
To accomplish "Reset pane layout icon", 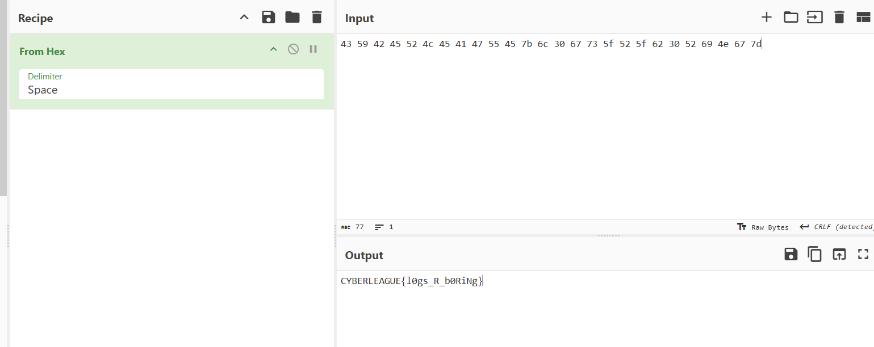I will (863, 18).
